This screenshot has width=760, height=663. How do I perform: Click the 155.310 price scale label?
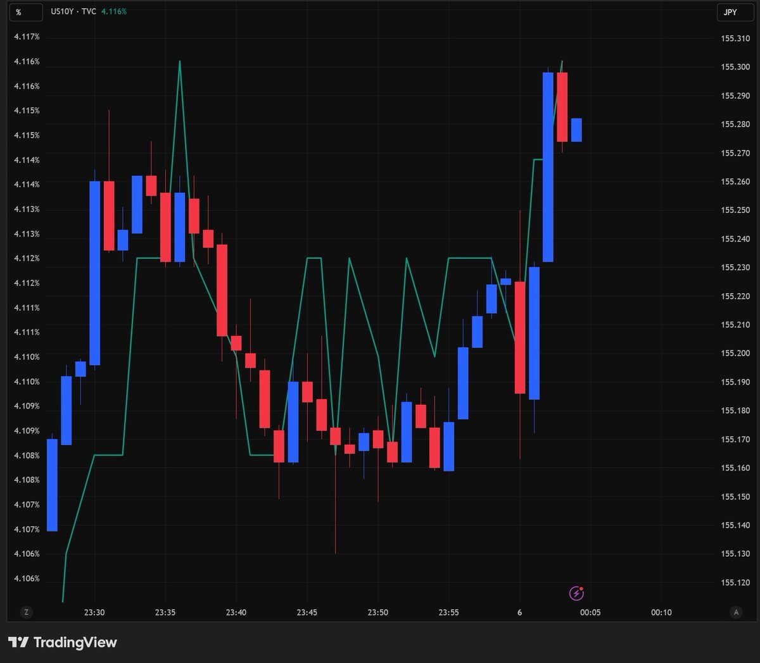click(735, 39)
